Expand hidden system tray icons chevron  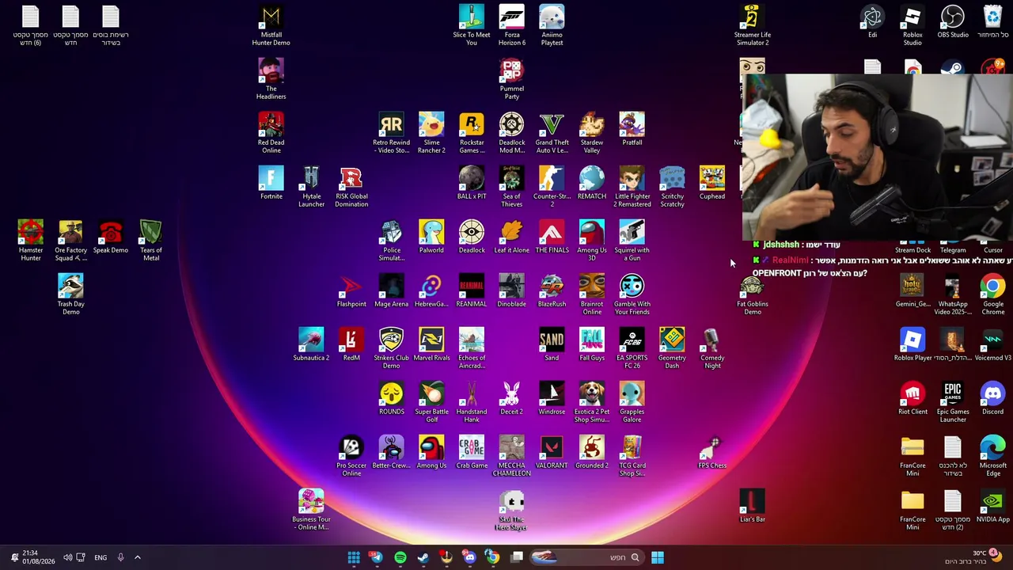click(137, 557)
